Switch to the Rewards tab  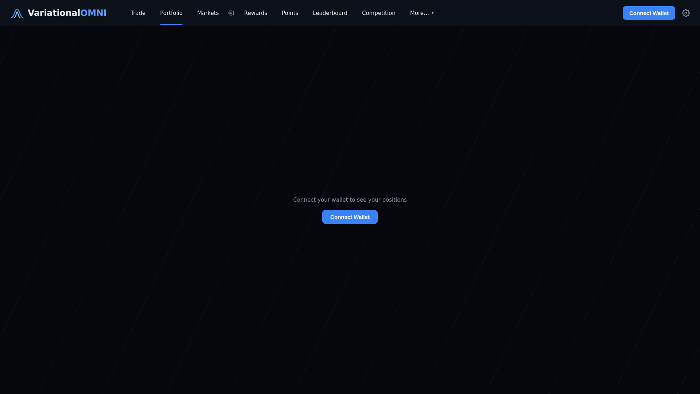coord(256,13)
